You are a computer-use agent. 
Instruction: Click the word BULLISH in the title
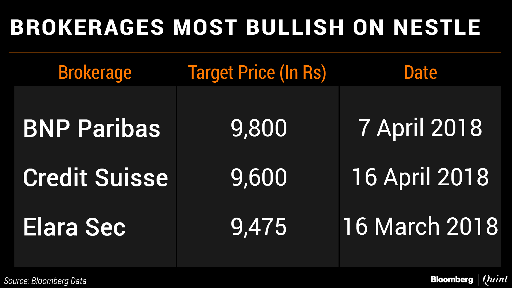click(295, 27)
